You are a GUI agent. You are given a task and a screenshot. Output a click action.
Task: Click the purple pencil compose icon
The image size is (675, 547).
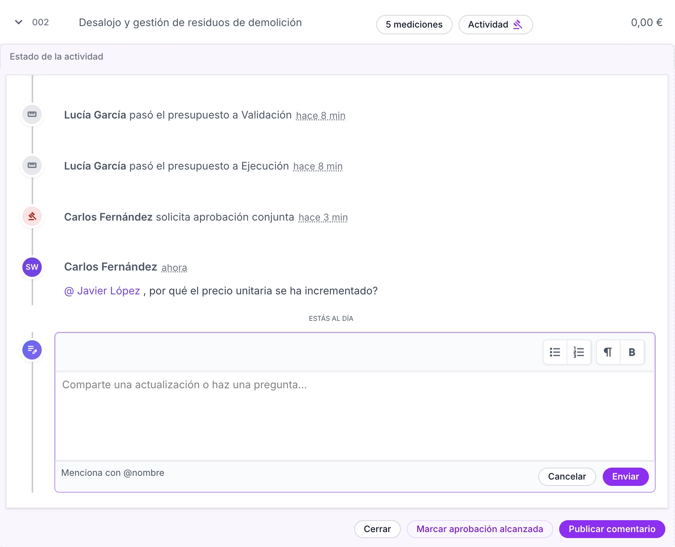pos(32,350)
